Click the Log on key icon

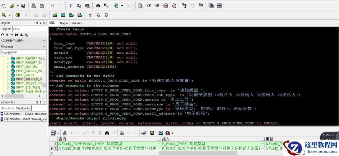4,15
